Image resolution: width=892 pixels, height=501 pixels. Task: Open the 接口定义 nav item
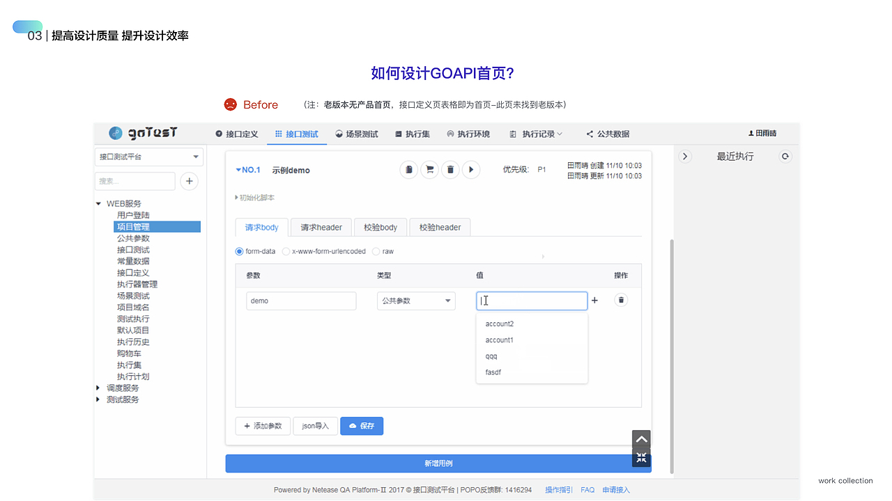coord(237,134)
